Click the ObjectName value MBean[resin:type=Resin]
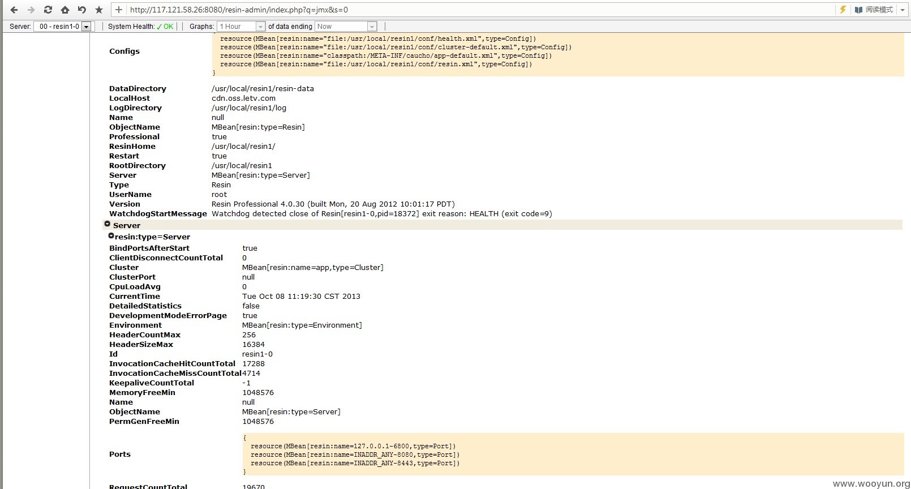The height and width of the screenshot is (489, 911). (x=258, y=127)
